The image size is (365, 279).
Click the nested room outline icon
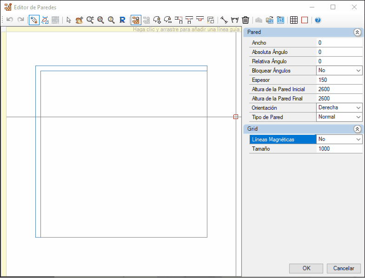coord(211,20)
